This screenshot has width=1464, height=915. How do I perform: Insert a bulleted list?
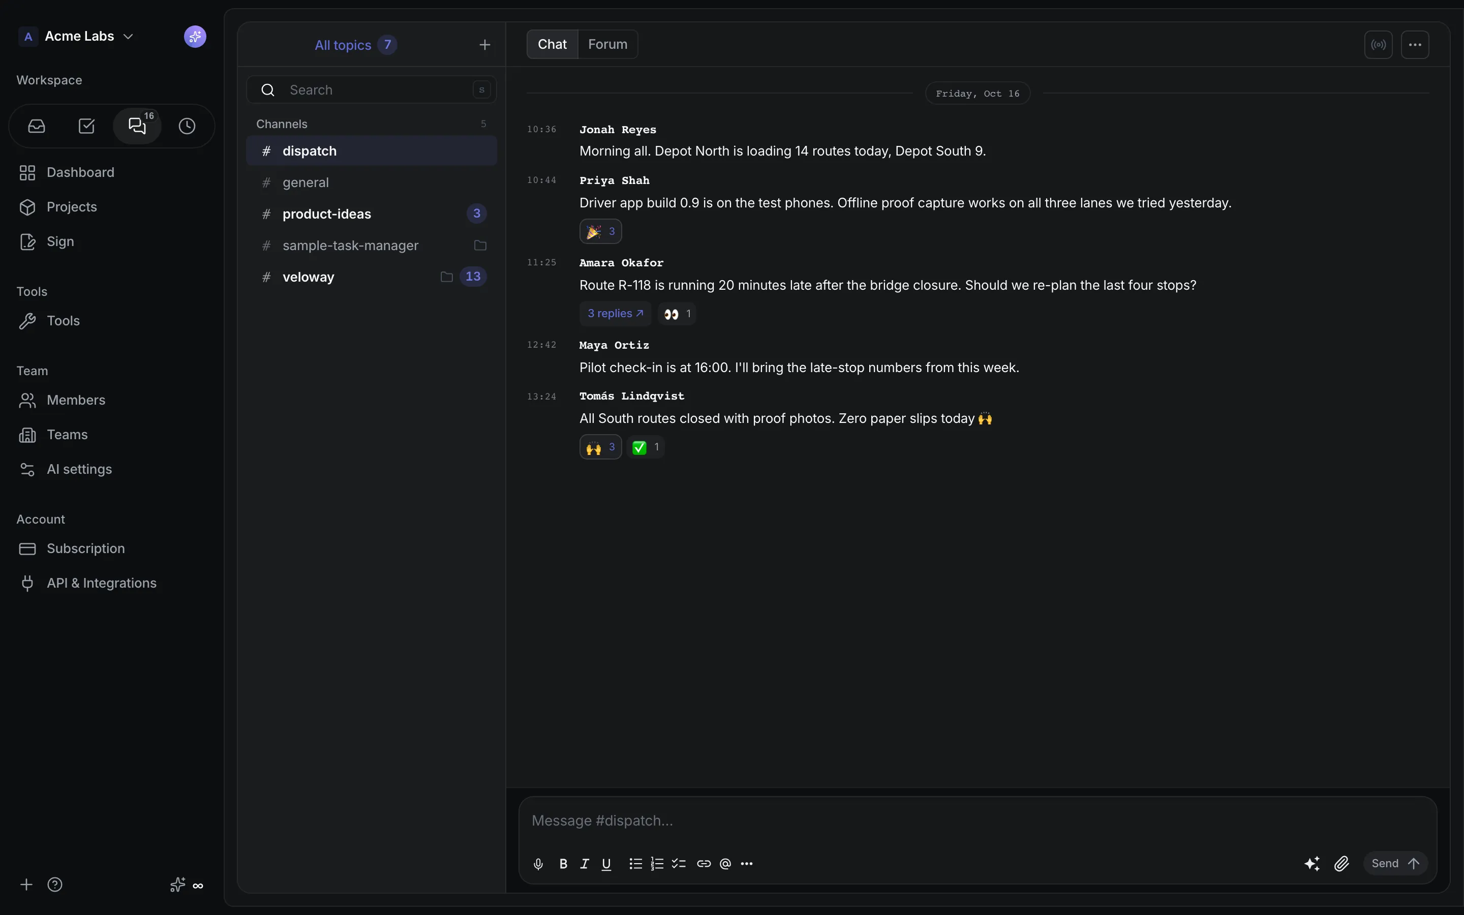[635, 864]
